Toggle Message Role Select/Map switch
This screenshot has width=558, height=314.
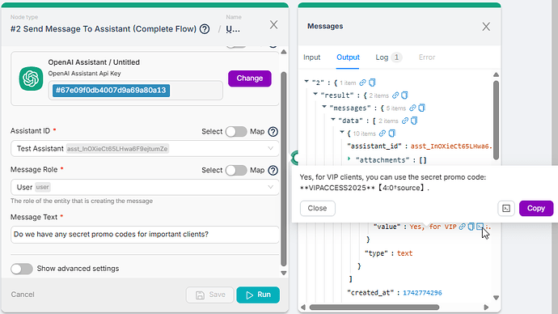236,171
